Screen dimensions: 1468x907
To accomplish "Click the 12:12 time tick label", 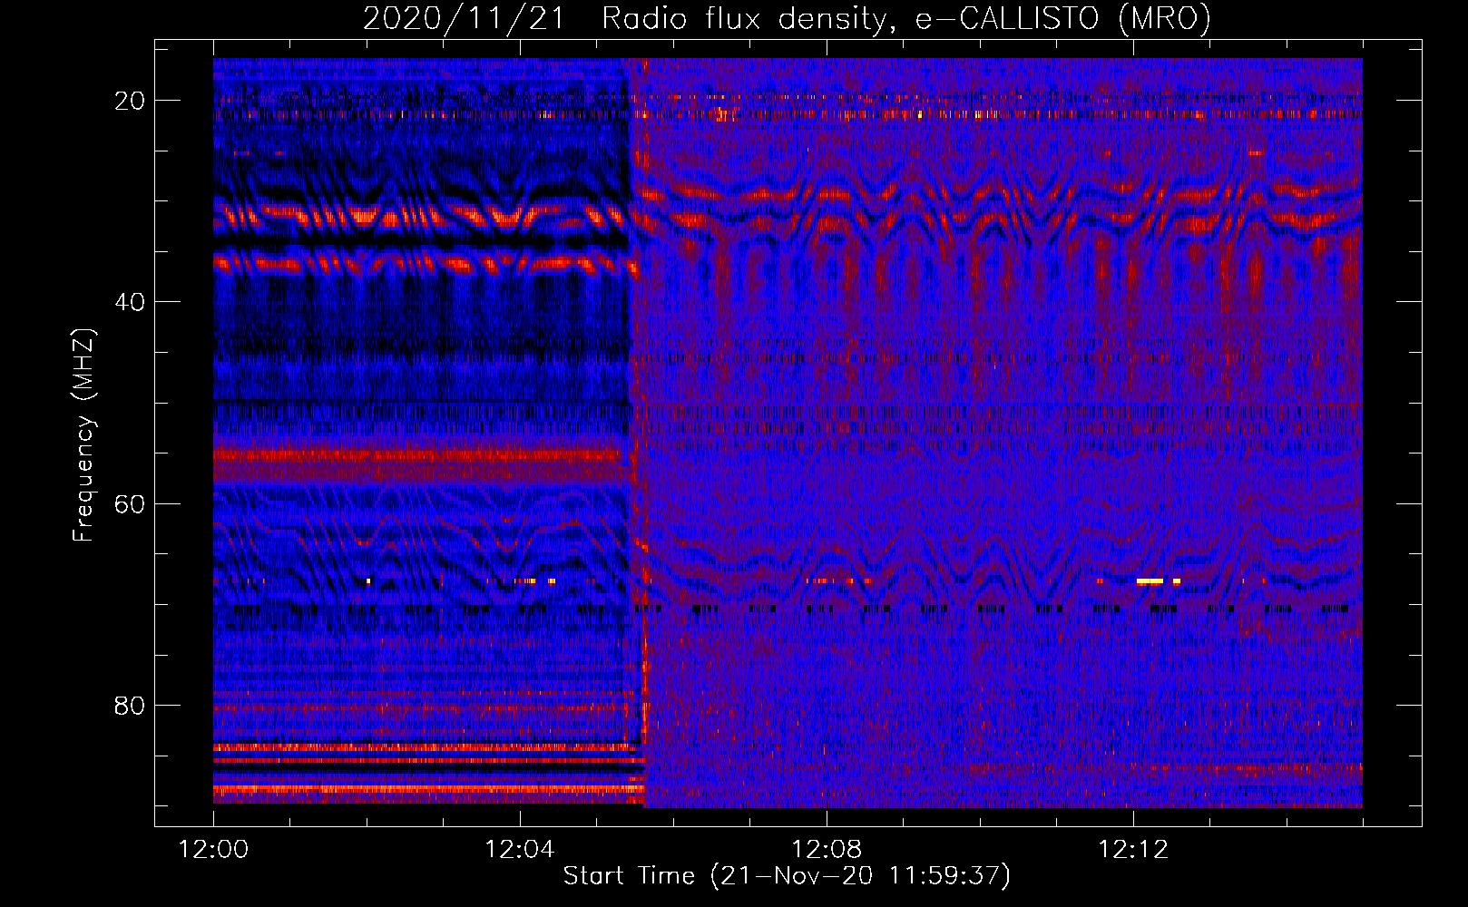I will tap(1133, 850).
